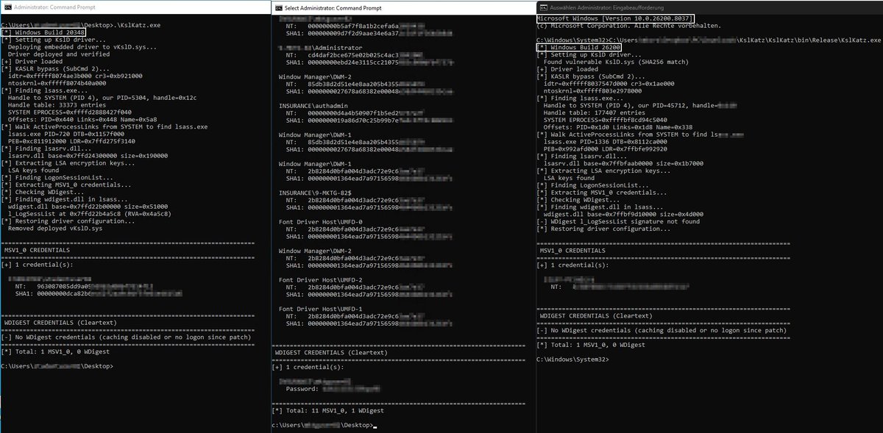Click 'Font Driver Host\UMFD-0' line
This screenshot has width=883, height=433.
(x=322, y=222)
